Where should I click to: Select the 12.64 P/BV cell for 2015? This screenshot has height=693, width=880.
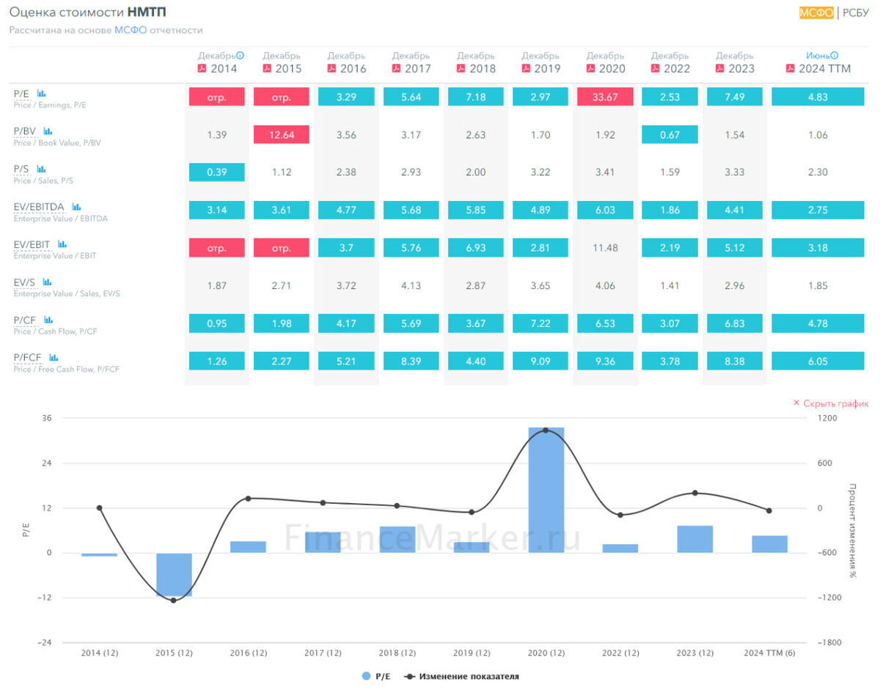point(282,134)
